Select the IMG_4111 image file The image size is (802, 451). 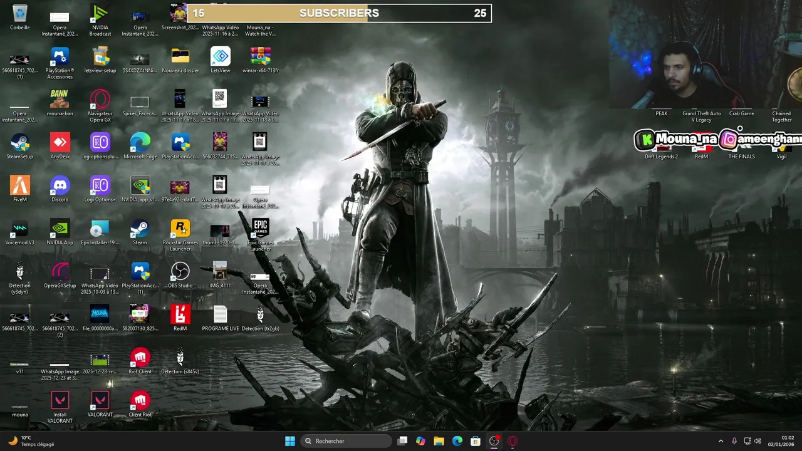pyautogui.click(x=220, y=275)
